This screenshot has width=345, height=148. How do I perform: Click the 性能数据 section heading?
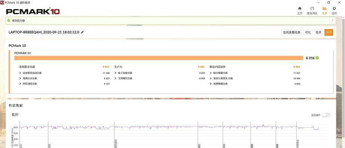click(16, 105)
